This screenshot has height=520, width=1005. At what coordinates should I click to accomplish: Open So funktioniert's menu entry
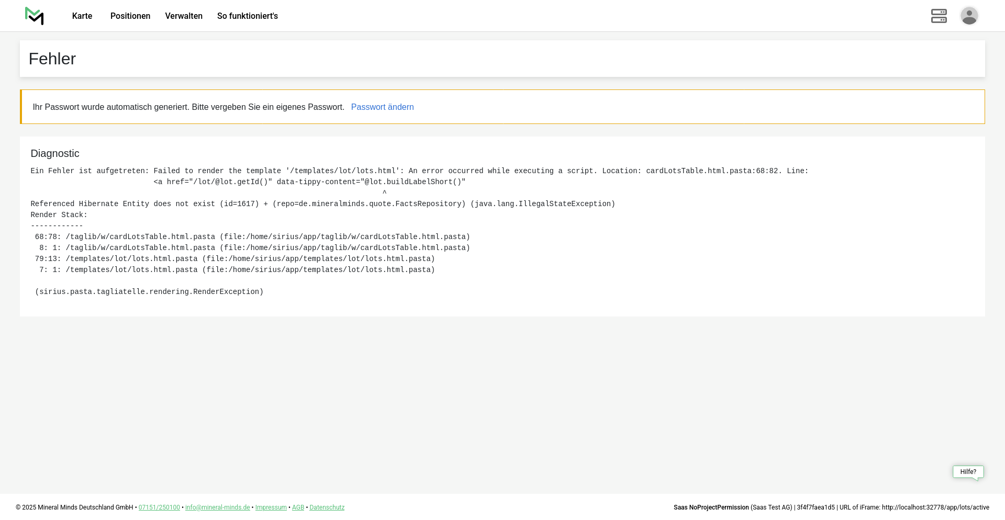click(x=248, y=16)
